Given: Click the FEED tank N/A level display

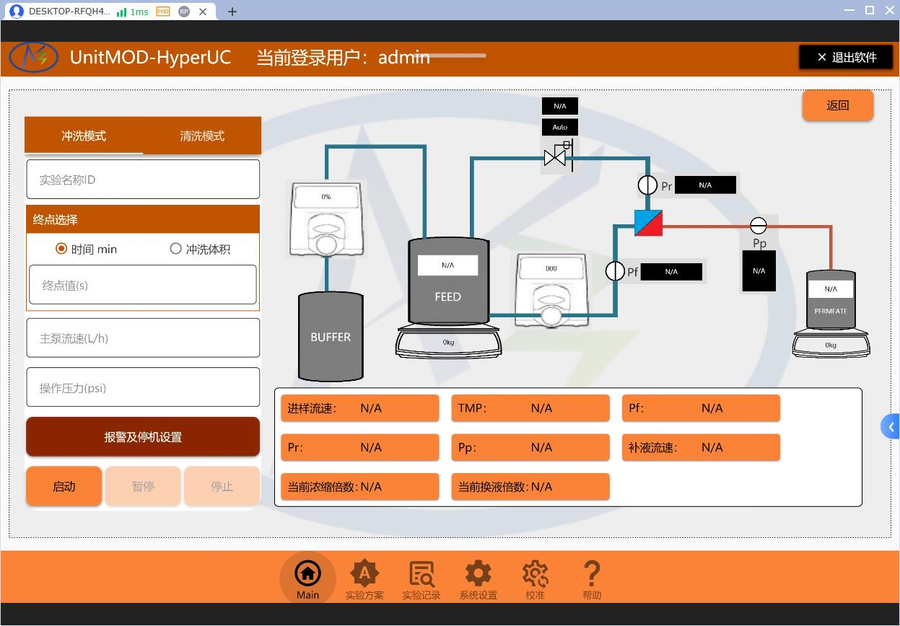Looking at the screenshot, I should click(x=447, y=265).
